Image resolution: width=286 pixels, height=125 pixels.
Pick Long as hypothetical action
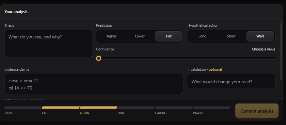tap(202, 36)
